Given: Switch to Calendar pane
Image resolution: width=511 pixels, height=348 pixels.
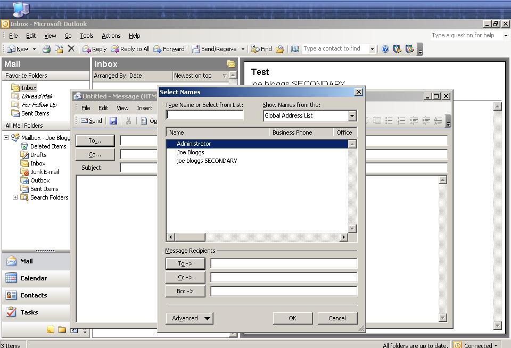Looking at the screenshot, I should [x=36, y=278].
